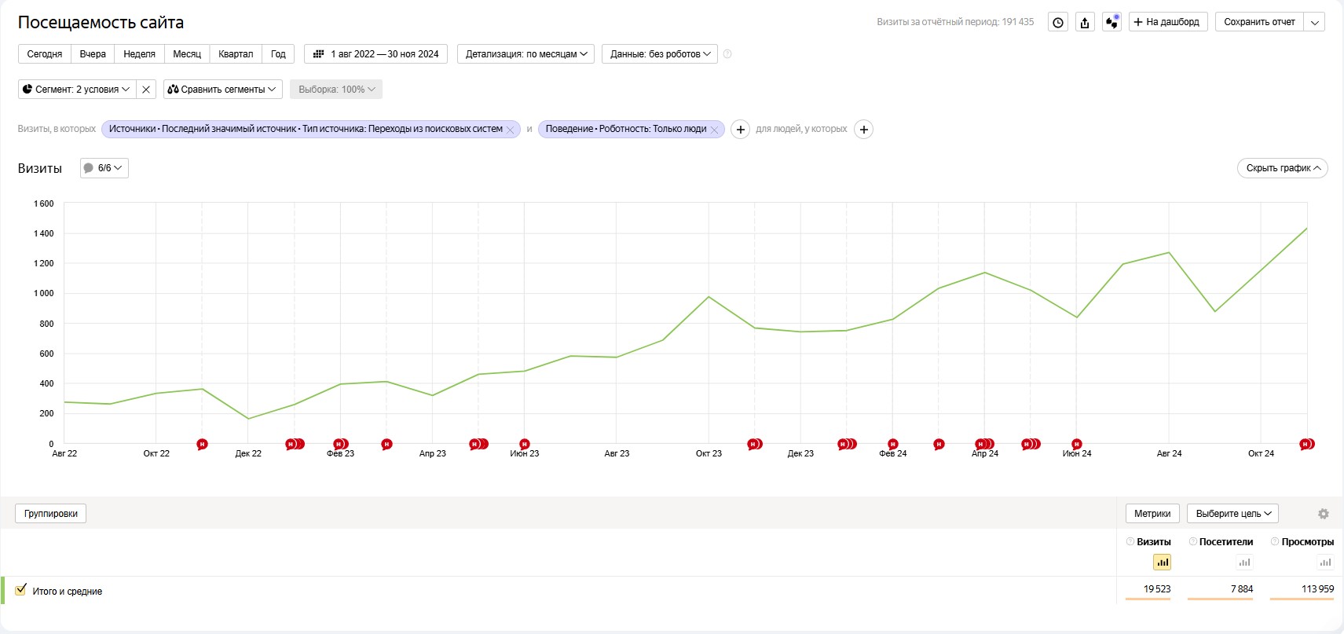
Task: Add a visit condition with plus icon
Action: point(740,130)
